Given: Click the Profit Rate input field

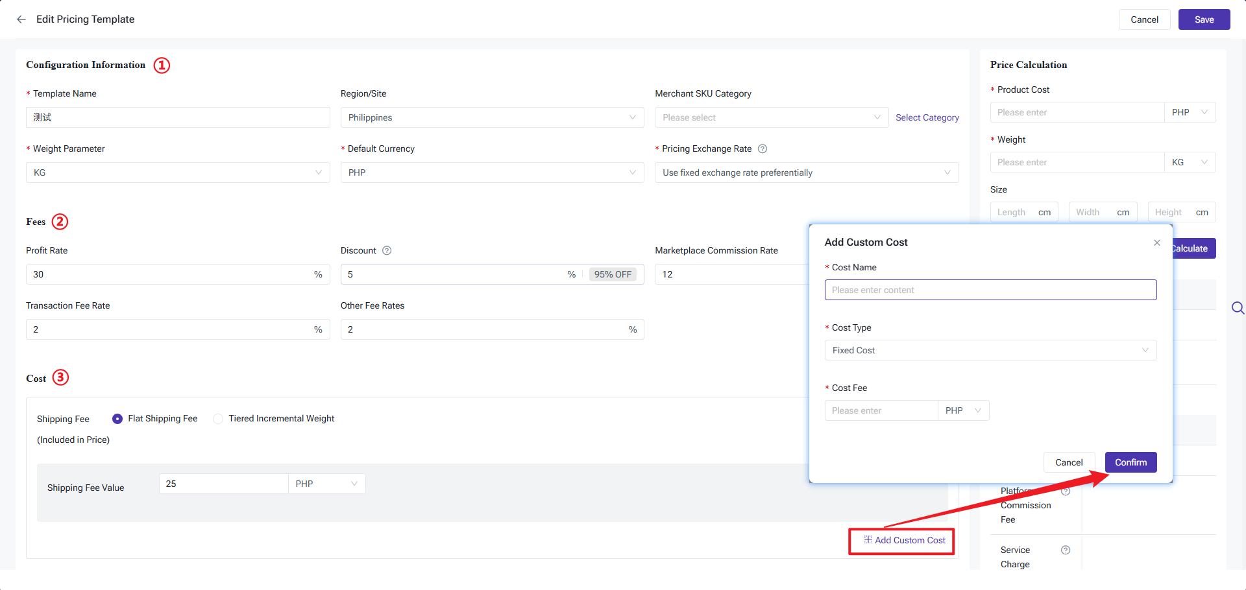Looking at the screenshot, I should click(169, 274).
